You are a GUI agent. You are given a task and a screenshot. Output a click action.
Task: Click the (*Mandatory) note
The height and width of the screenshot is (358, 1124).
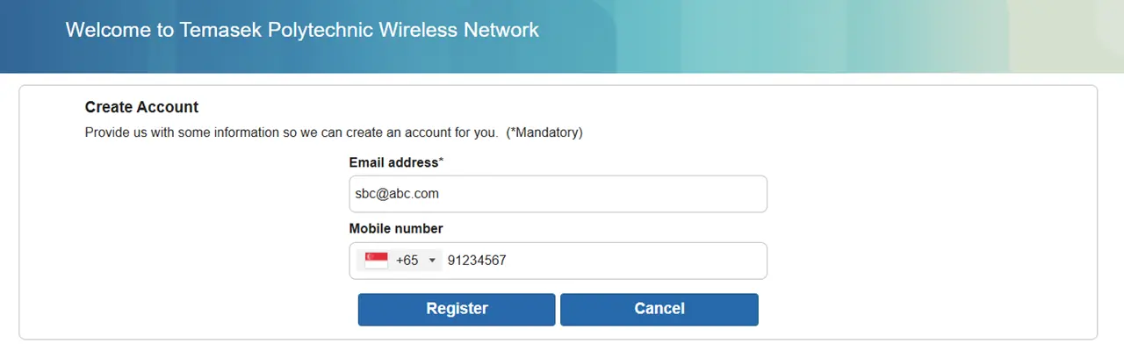(x=544, y=132)
